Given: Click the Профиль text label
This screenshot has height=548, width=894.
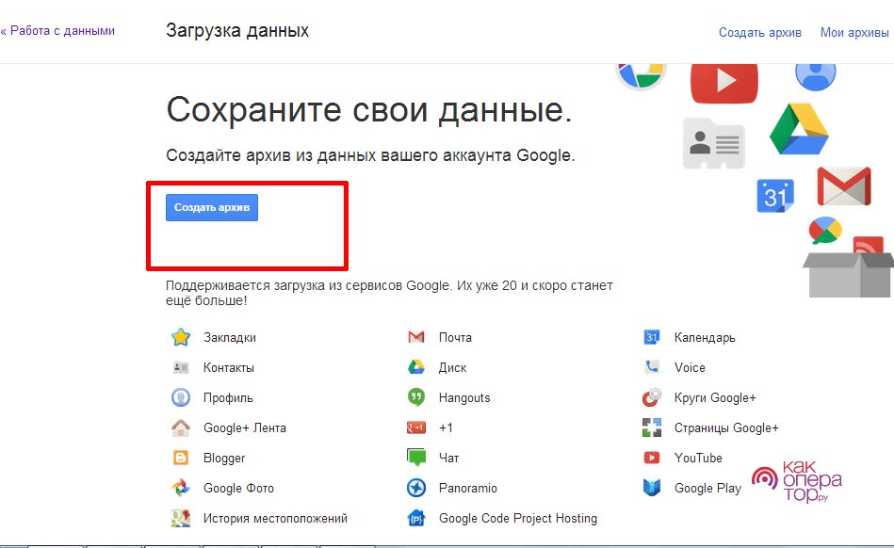Looking at the screenshot, I should [228, 397].
